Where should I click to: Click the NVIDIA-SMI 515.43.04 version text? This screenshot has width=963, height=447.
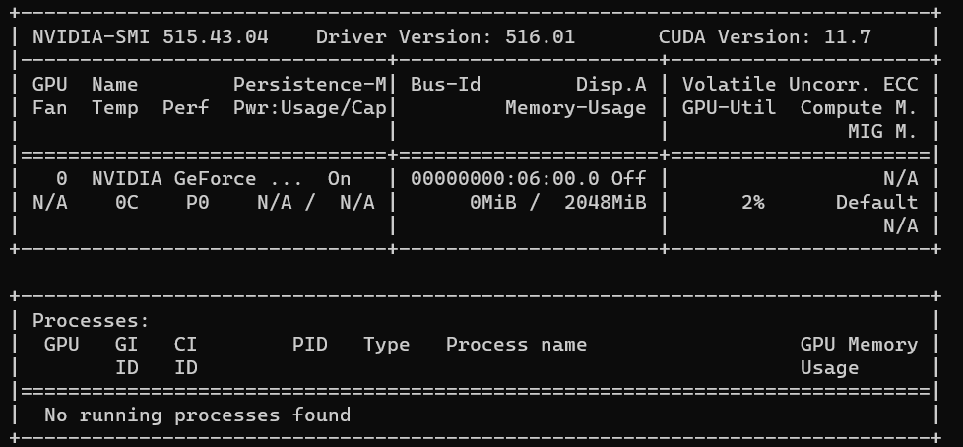point(151,36)
